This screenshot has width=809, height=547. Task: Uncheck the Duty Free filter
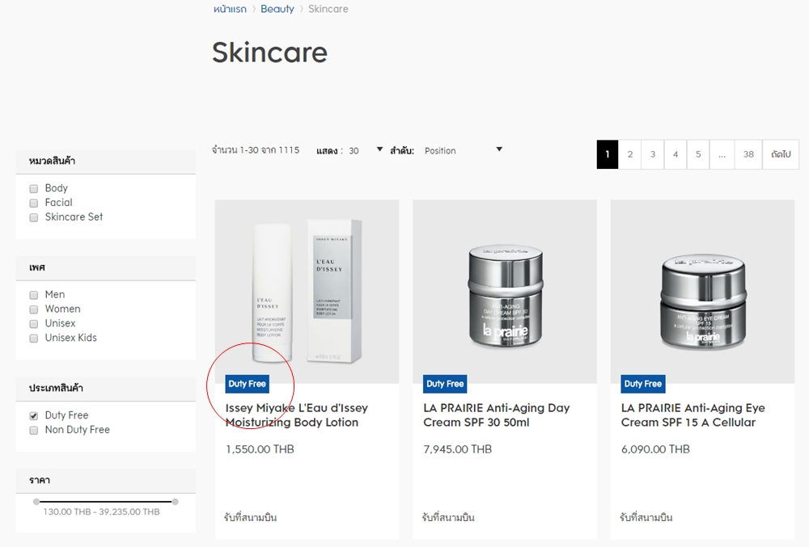click(33, 415)
